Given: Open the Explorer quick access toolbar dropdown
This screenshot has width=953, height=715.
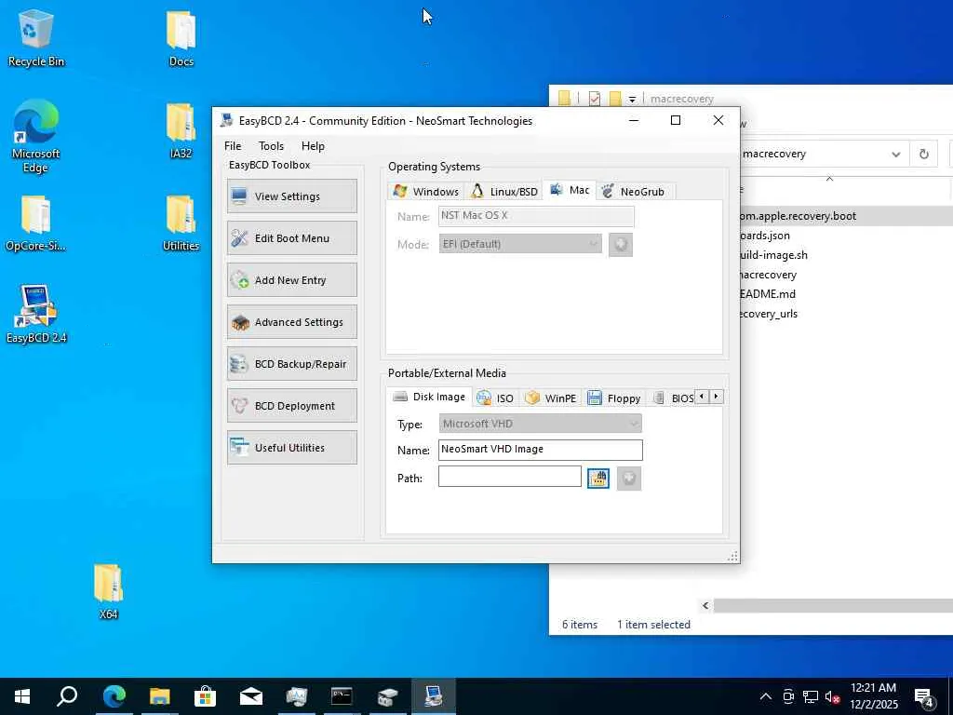Looking at the screenshot, I should point(632,99).
